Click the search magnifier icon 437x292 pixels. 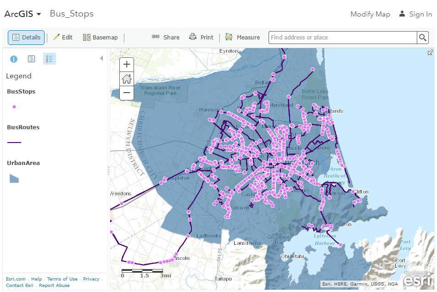[x=422, y=38]
